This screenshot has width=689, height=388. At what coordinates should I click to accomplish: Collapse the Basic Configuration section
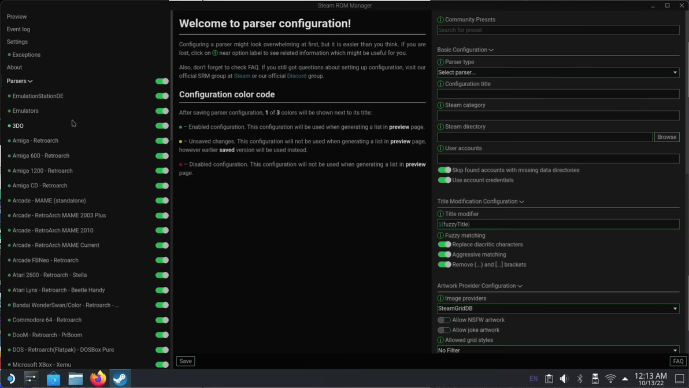coord(465,50)
